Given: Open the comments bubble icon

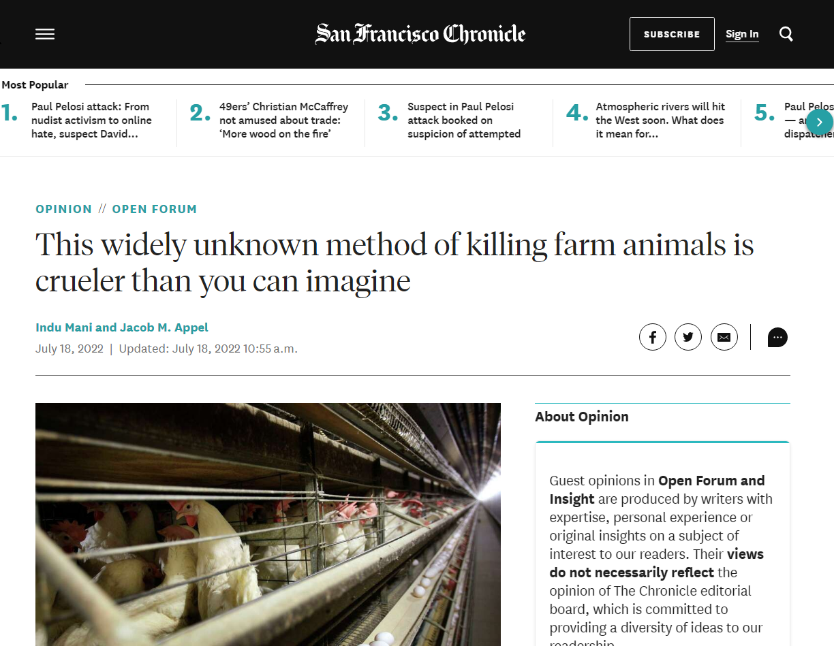Looking at the screenshot, I should pos(777,337).
